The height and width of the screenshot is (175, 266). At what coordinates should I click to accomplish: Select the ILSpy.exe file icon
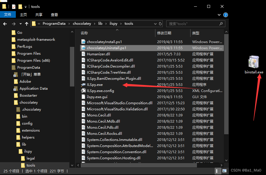[x=83, y=85]
